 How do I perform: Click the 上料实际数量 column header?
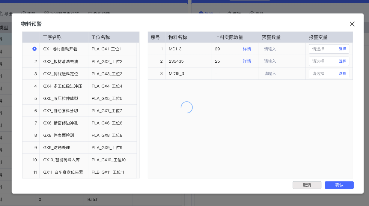click(229, 37)
